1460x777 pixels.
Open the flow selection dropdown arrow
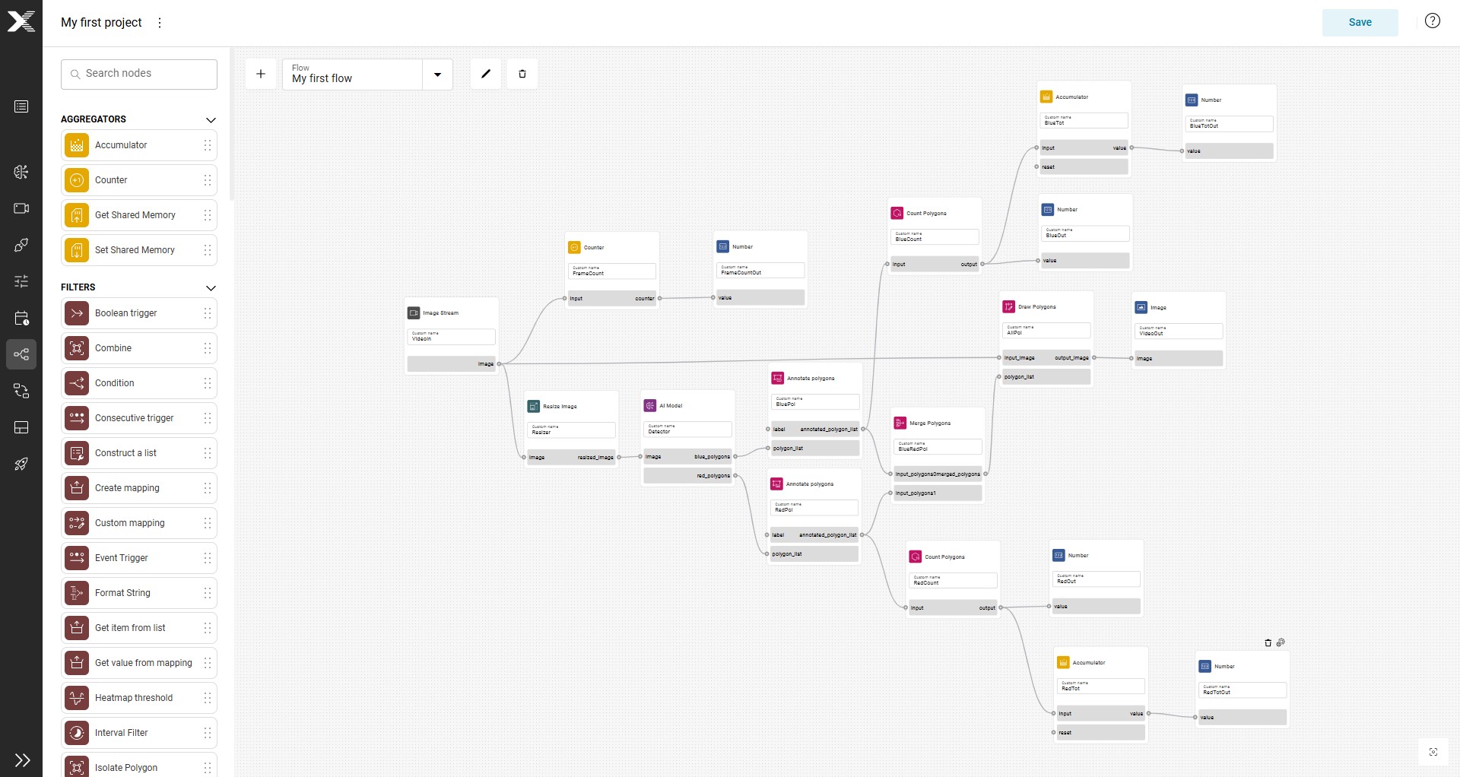click(x=437, y=75)
